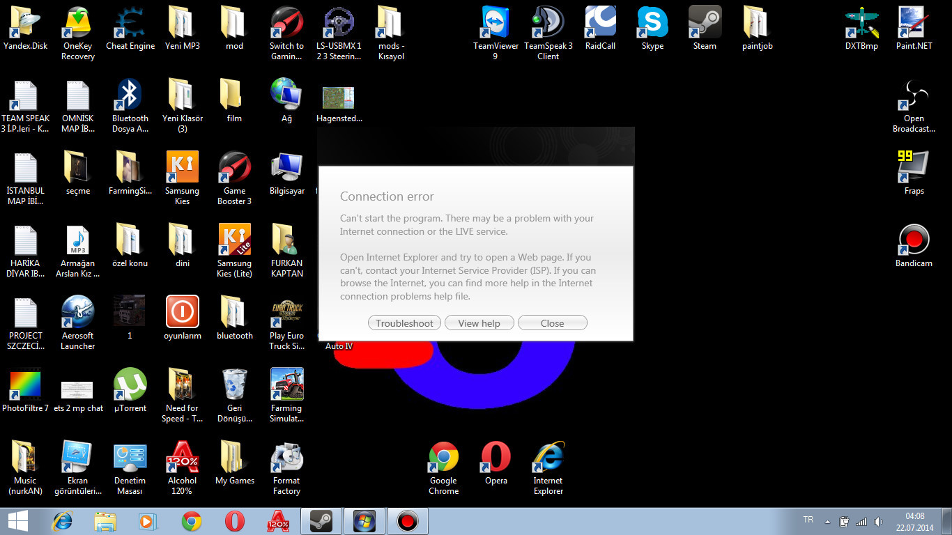Select the Yeni MP3 folder
The image size is (952, 535).
182,29
